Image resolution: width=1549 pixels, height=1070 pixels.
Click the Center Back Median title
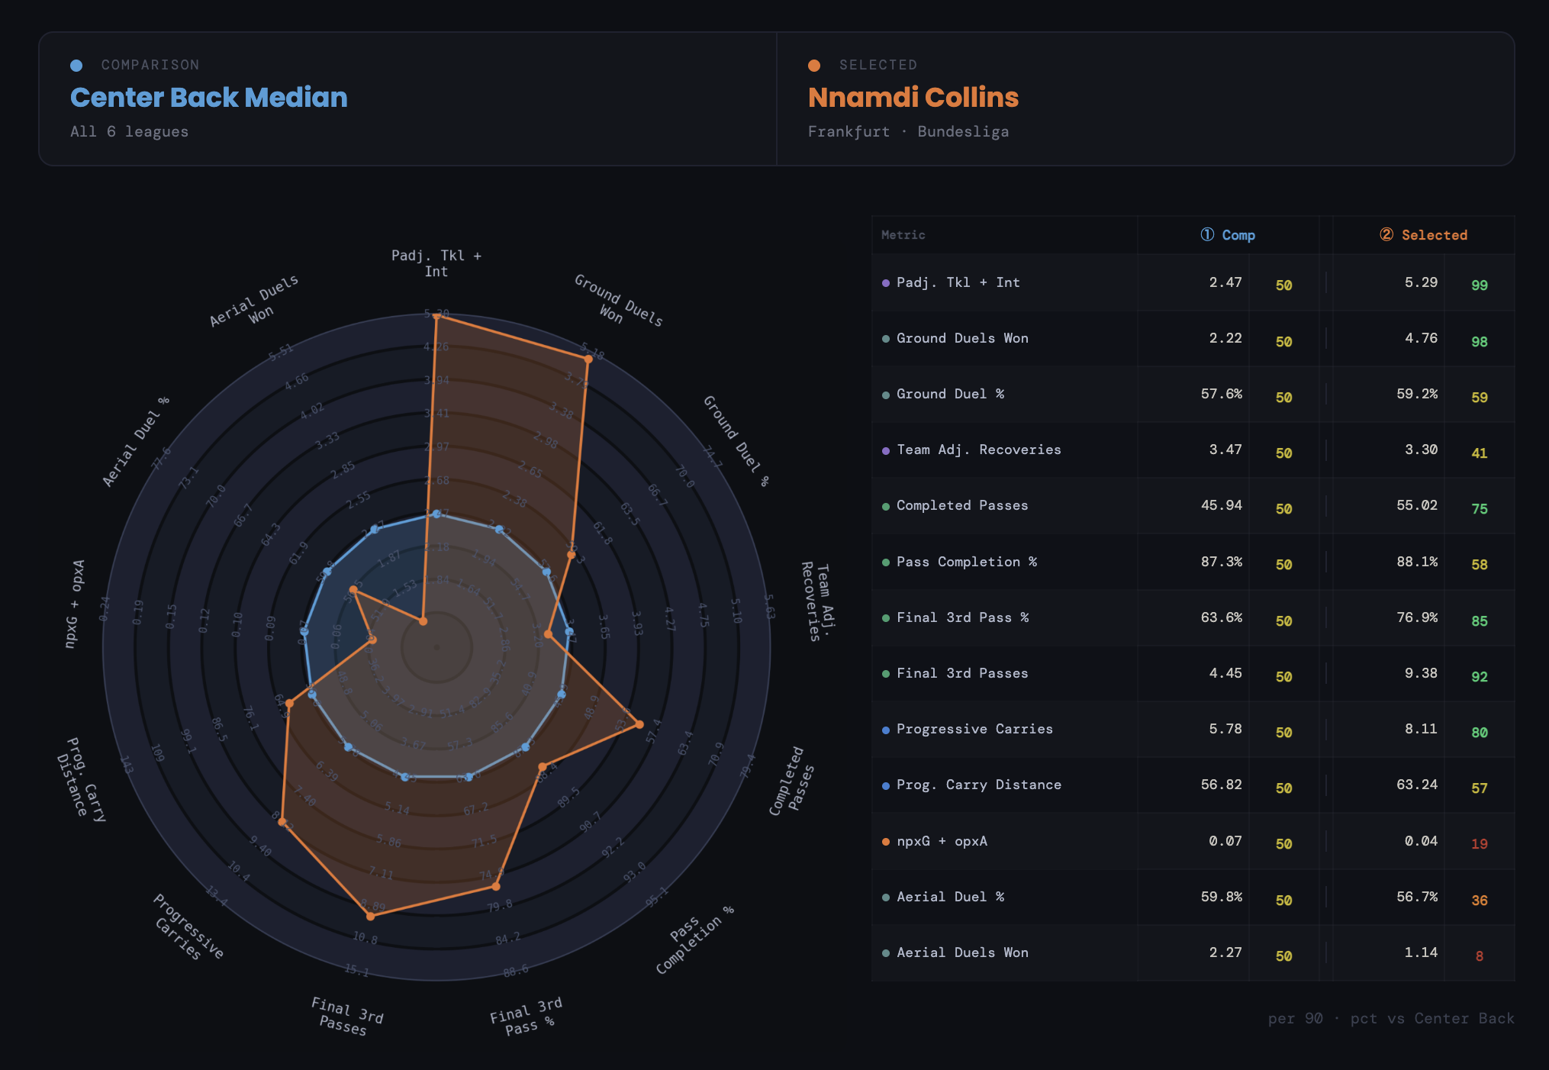pyautogui.click(x=208, y=98)
